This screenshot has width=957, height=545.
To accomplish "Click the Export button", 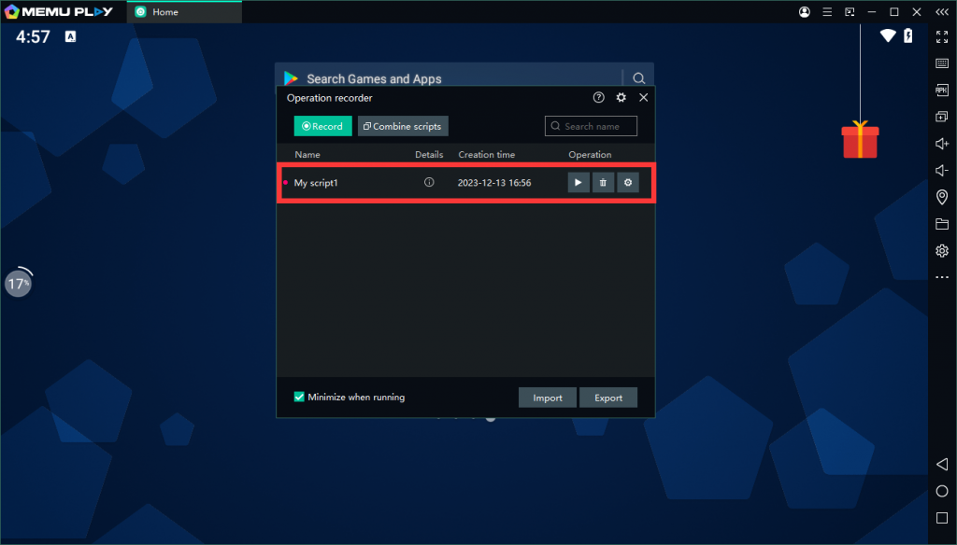I will 608,397.
